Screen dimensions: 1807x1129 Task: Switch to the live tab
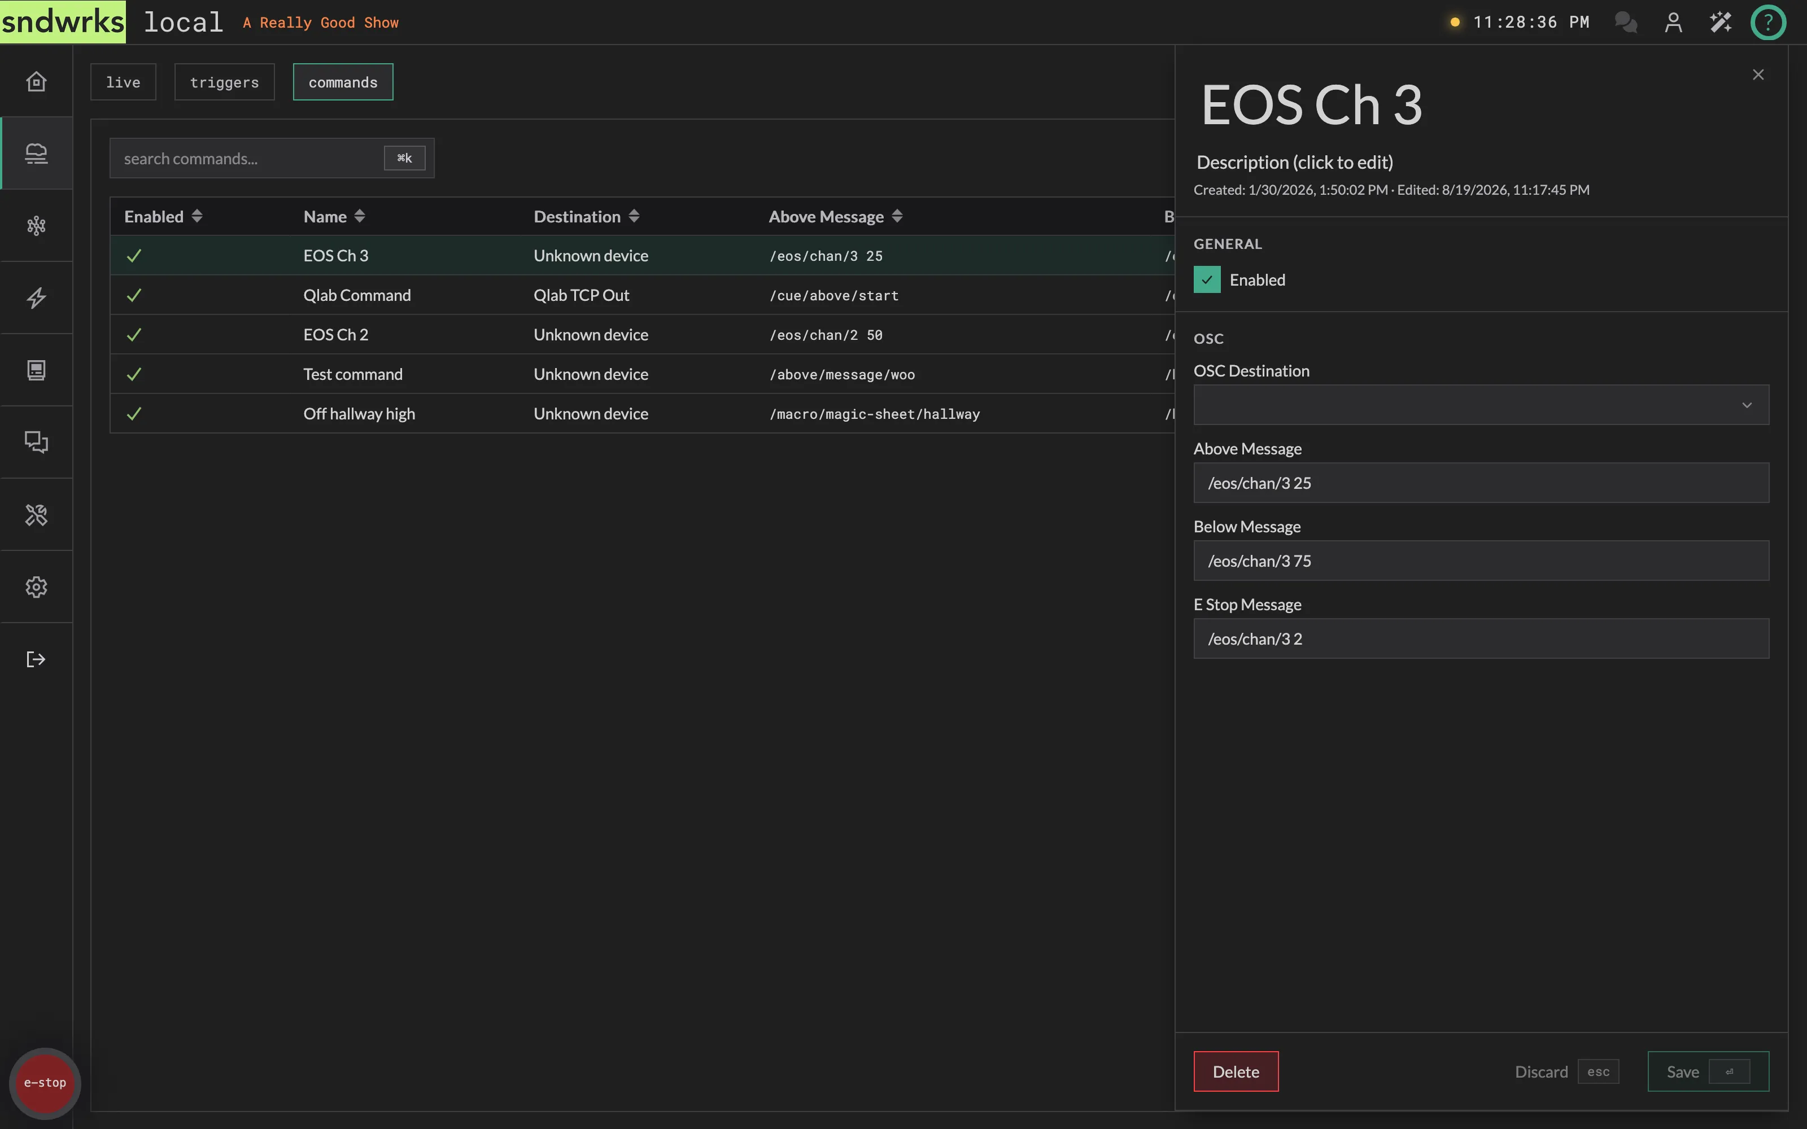[x=123, y=82]
